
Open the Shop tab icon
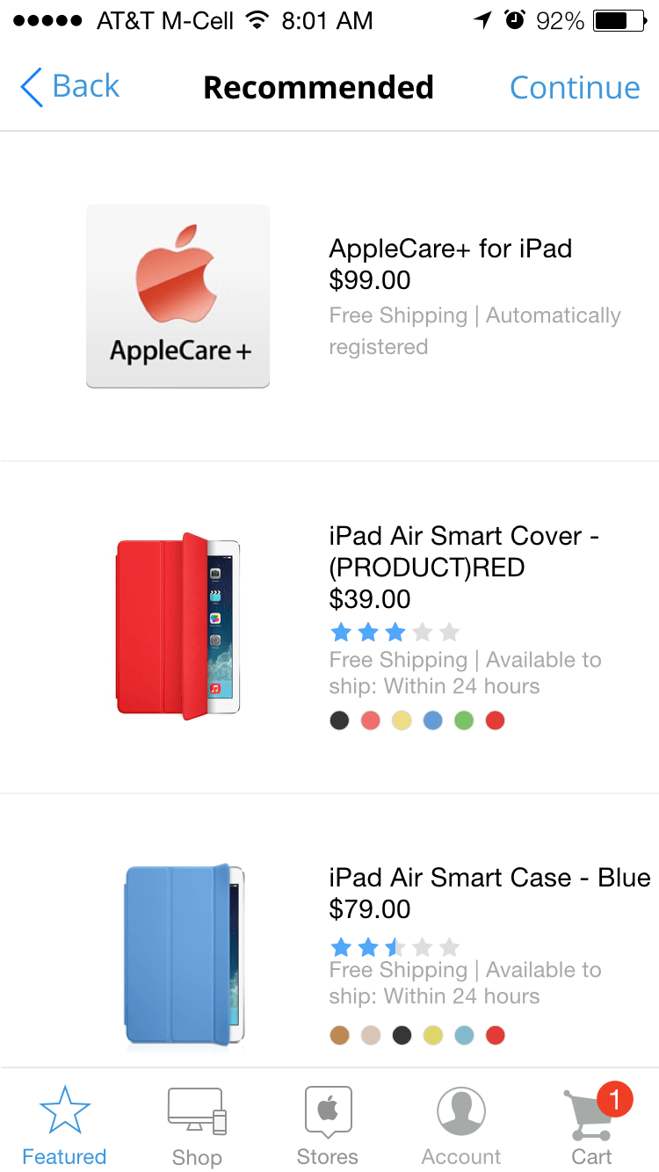click(x=197, y=1111)
